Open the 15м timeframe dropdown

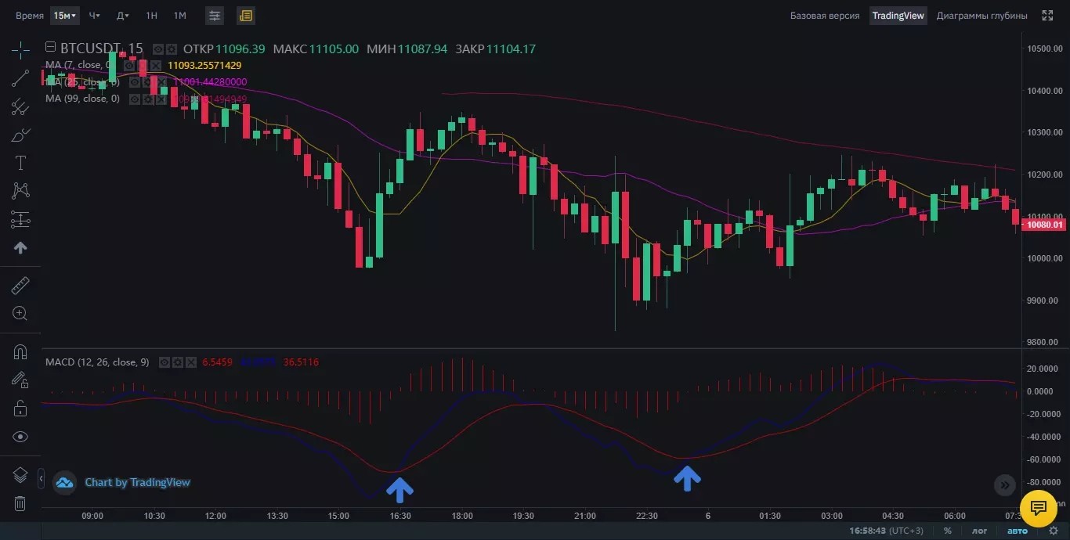[x=65, y=16]
